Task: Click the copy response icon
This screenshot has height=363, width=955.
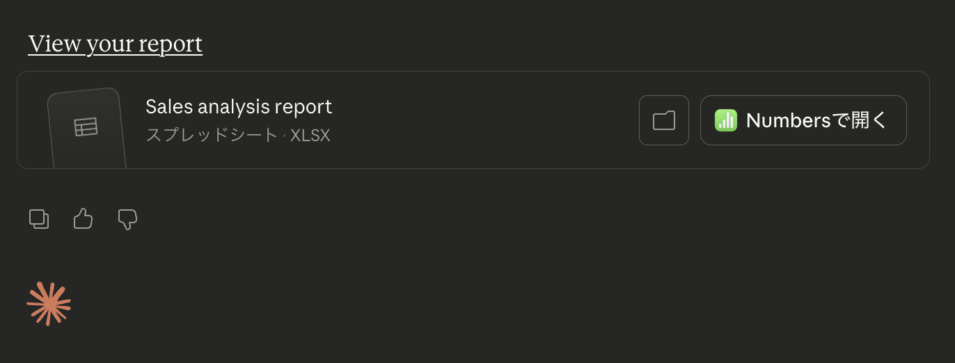Action: coord(39,219)
